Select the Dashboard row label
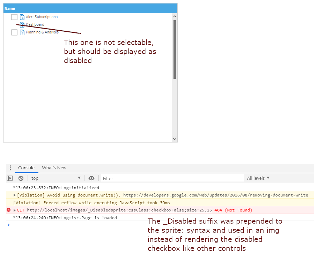 pos(35,24)
